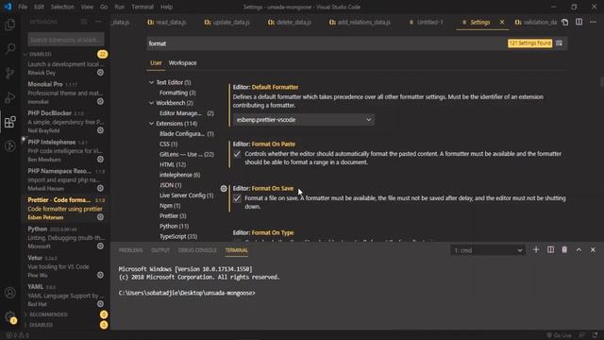
Task: Open Source Control view in activity bar
Action: [x=10, y=73]
